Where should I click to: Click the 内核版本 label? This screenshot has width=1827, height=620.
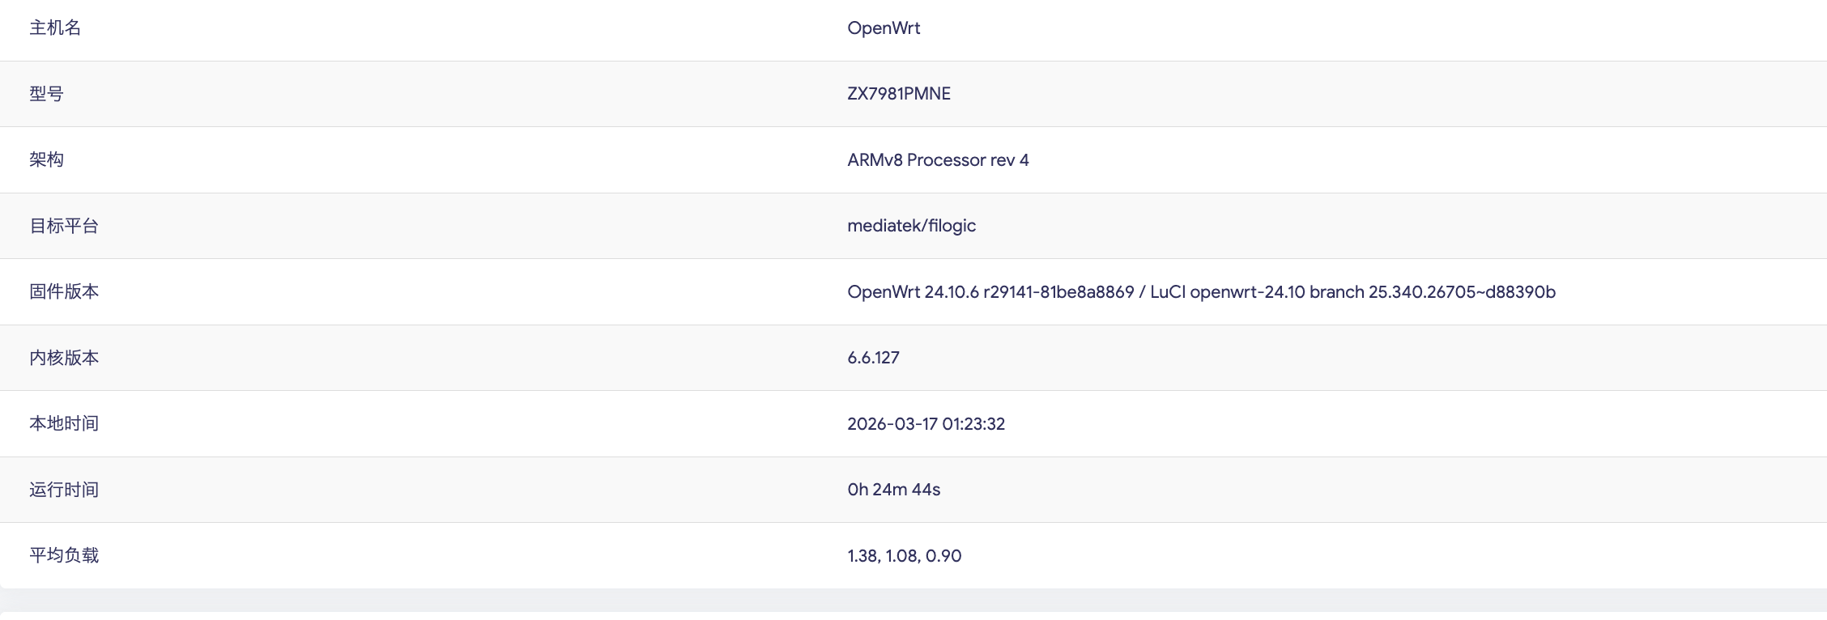click(64, 358)
